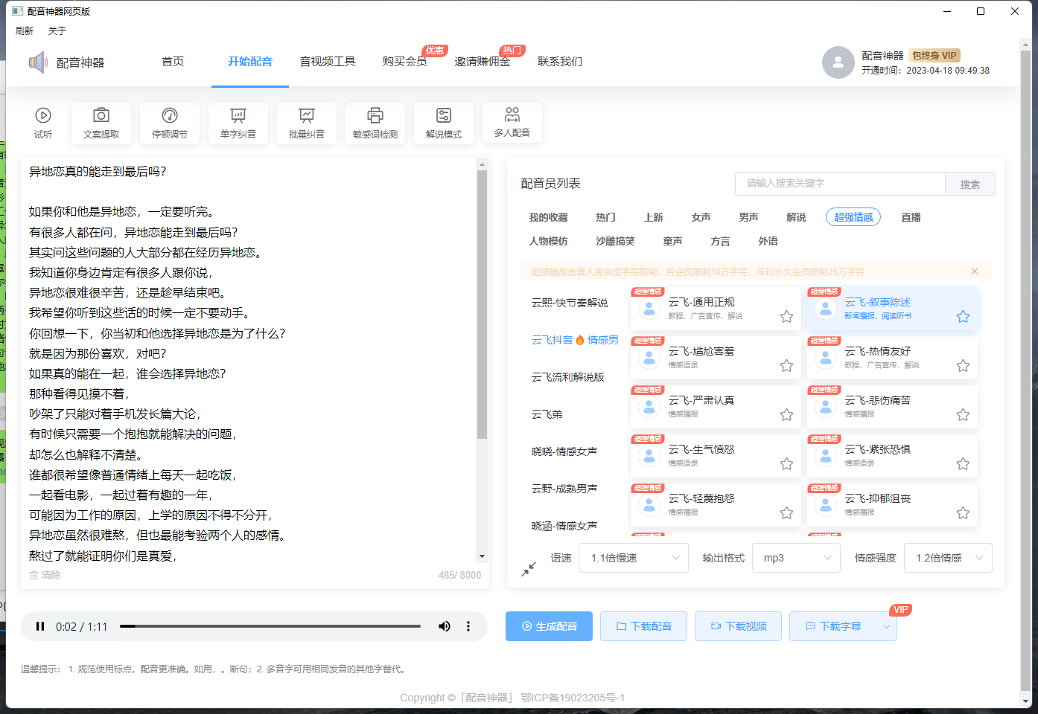
Task: Run the 敏感词检测 sensitive word check
Action: 375,123
